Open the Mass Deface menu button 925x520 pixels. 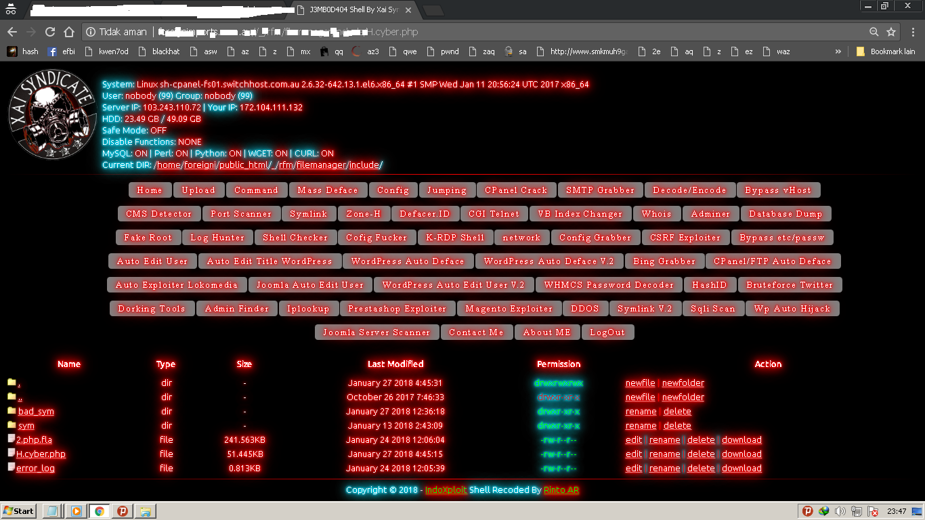pyautogui.click(x=328, y=190)
